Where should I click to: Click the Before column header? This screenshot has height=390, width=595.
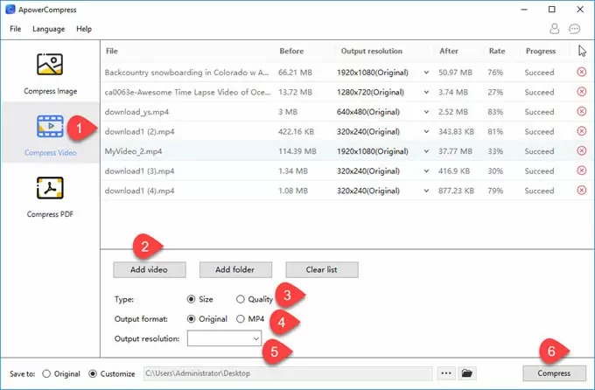click(291, 51)
